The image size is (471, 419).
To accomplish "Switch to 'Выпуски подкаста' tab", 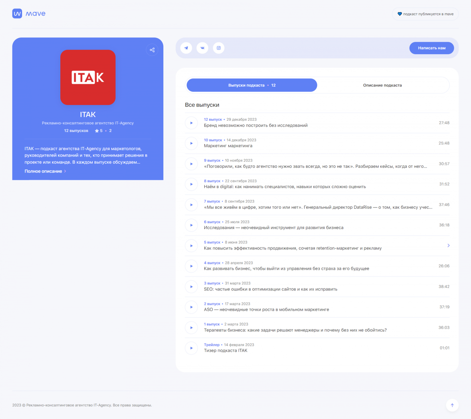I will (x=252, y=85).
